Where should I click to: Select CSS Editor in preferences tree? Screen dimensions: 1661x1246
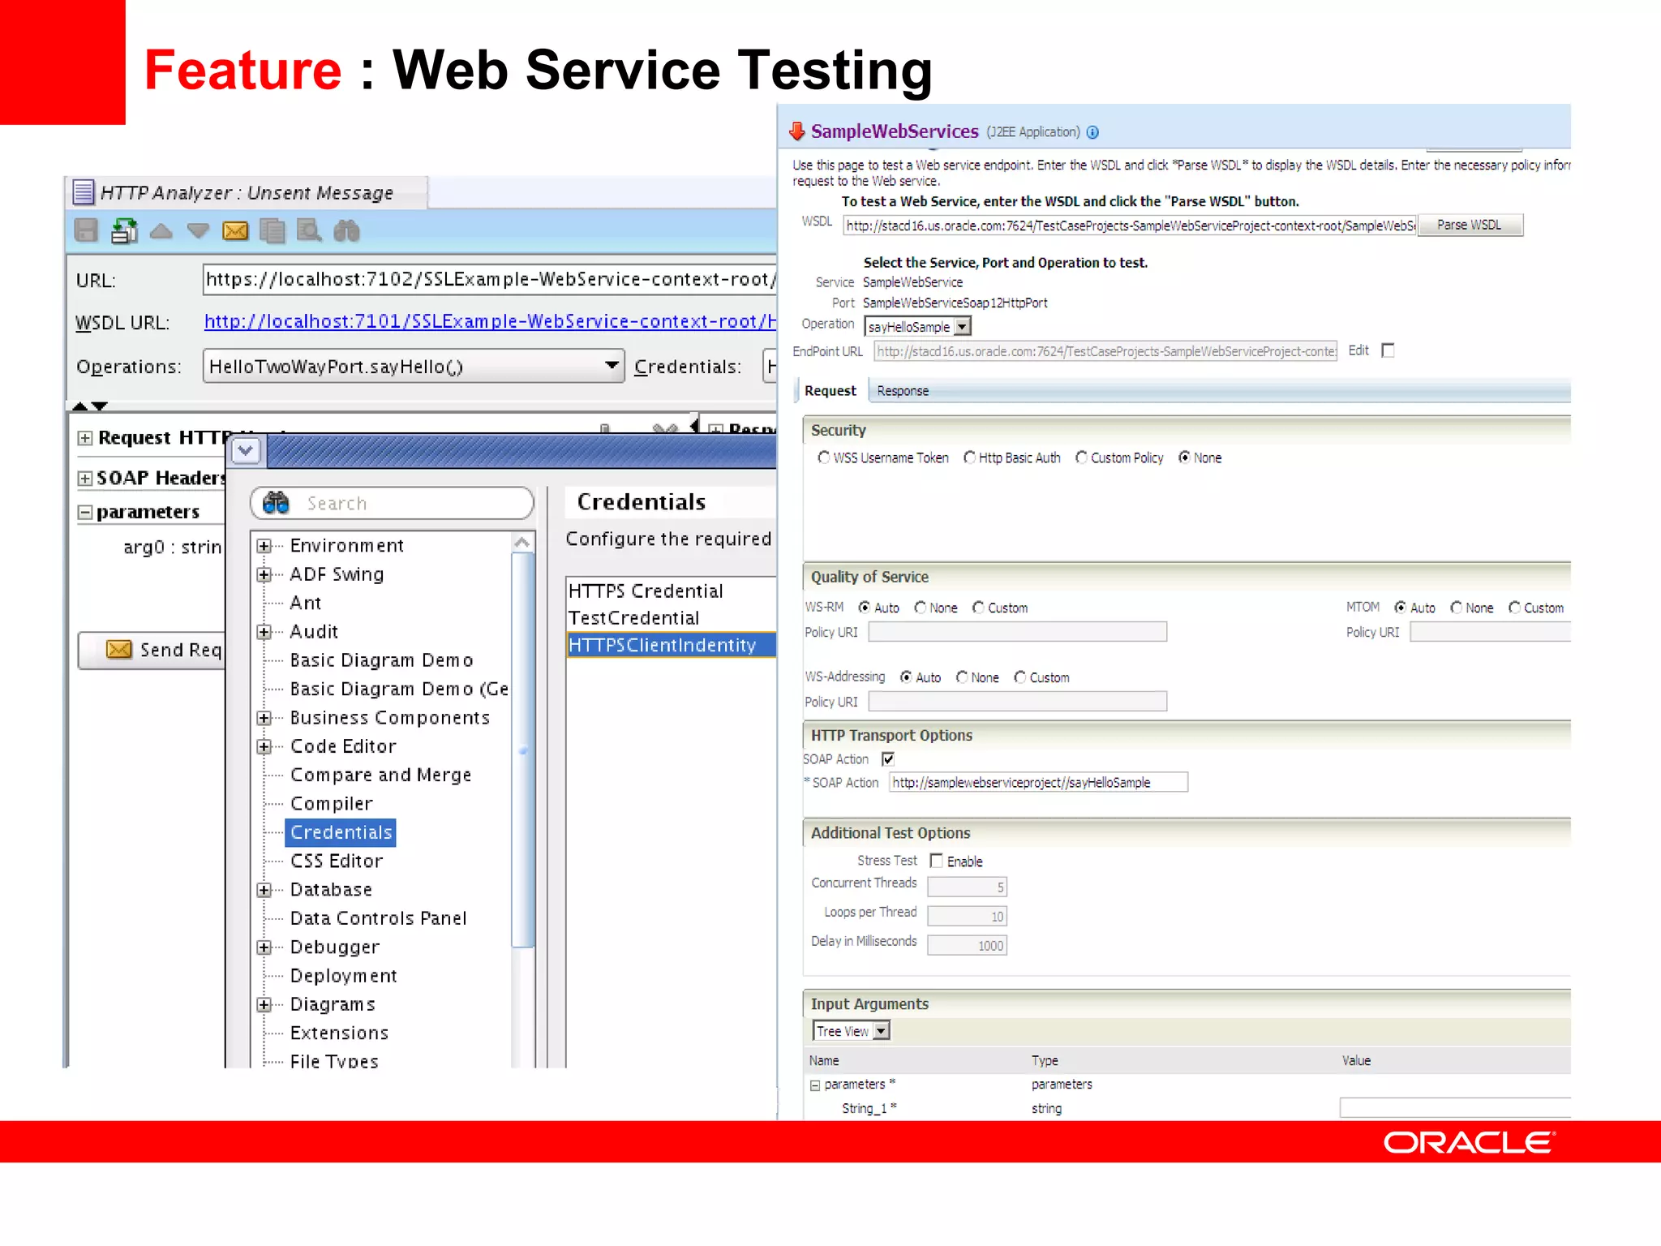coord(337,861)
